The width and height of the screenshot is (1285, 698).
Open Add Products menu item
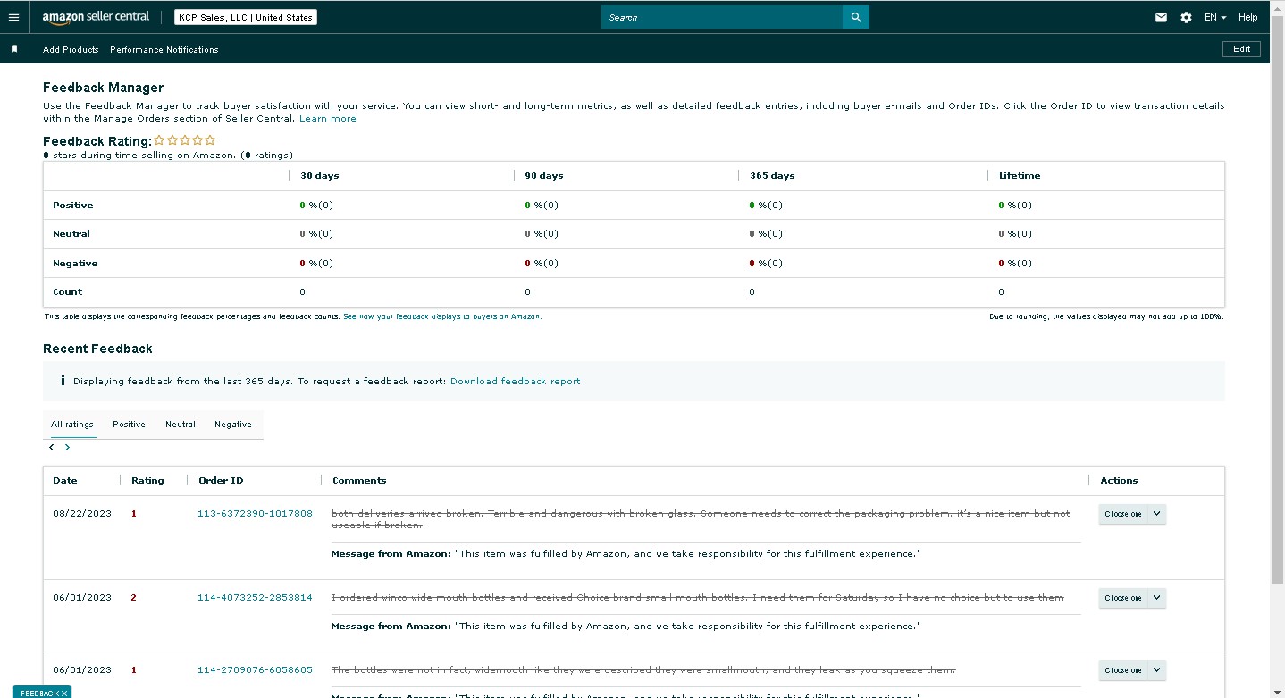(71, 49)
